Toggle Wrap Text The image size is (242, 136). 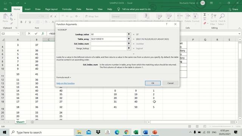pos(92,16)
